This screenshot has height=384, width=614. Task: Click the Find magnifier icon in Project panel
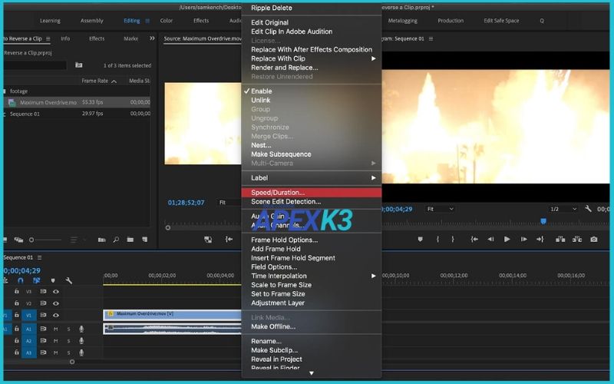[116, 240]
